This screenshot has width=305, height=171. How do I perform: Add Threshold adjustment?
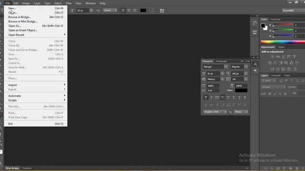tap(284, 69)
